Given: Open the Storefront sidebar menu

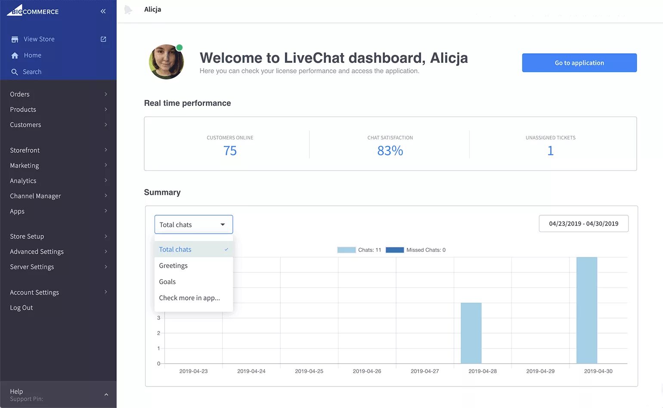Looking at the screenshot, I should coord(58,150).
